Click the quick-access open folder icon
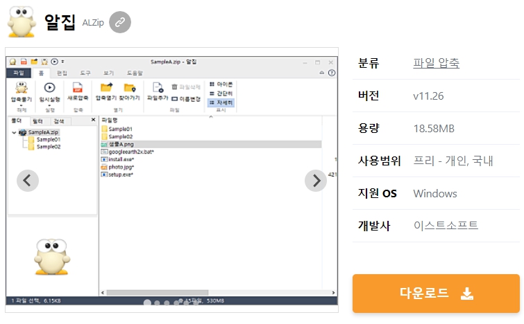The height and width of the screenshot is (324, 524). [34, 62]
